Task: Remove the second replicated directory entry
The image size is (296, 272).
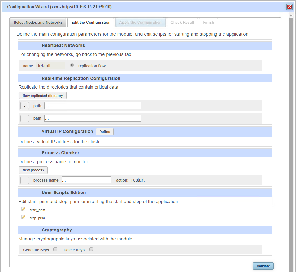Action: pyautogui.click(x=24, y=118)
